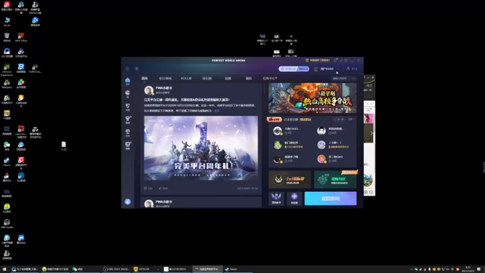Click the pill-shaped button beside username
Viewport: 485px width, 273px height.
[293, 69]
